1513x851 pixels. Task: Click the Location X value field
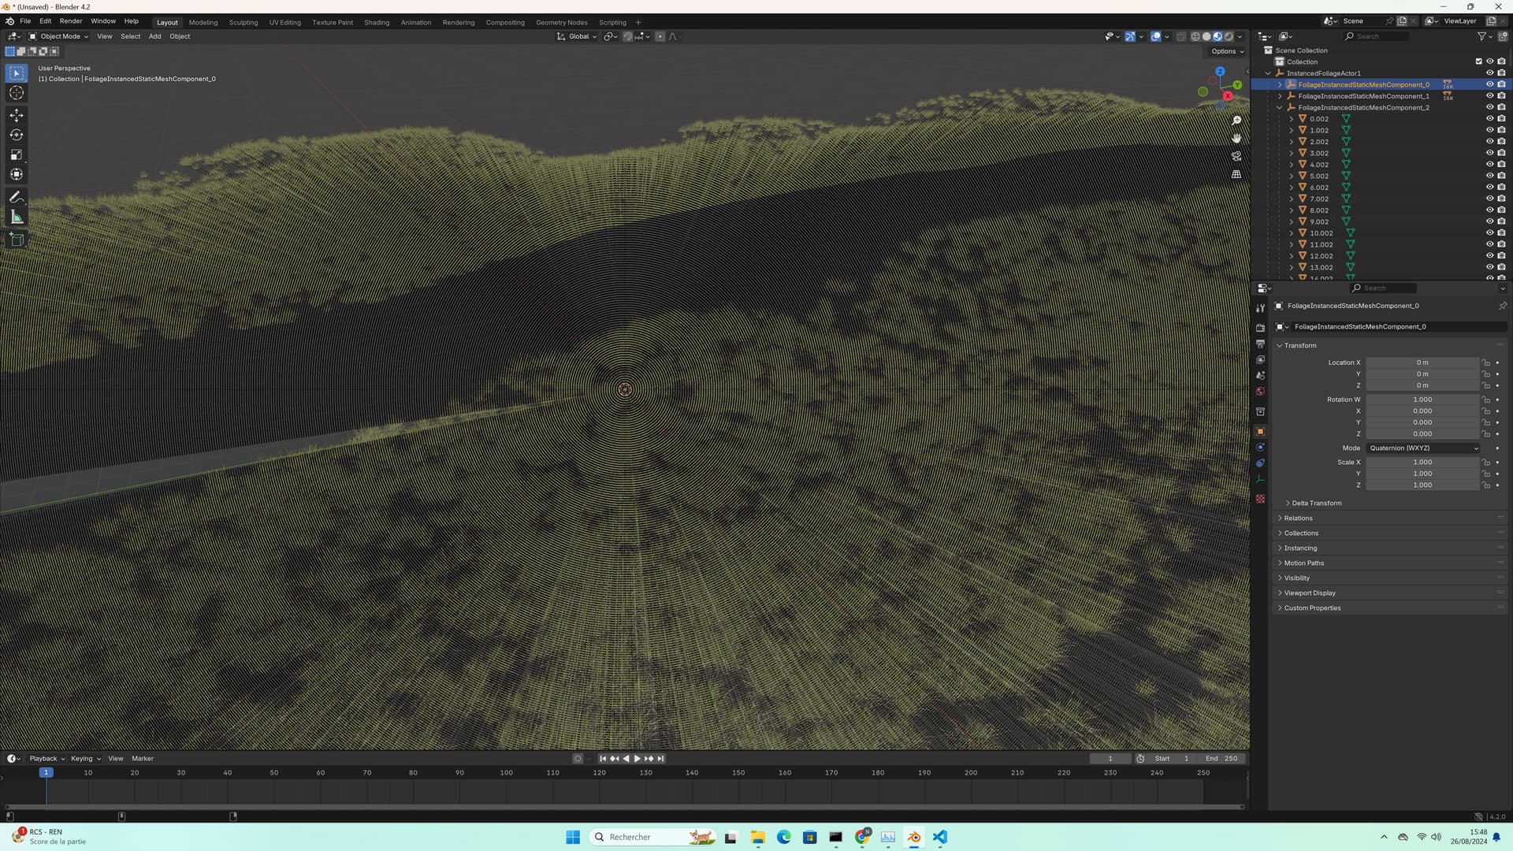[x=1422, y=362]
